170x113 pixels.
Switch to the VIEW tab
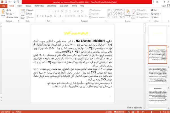[x=82, y=6]
